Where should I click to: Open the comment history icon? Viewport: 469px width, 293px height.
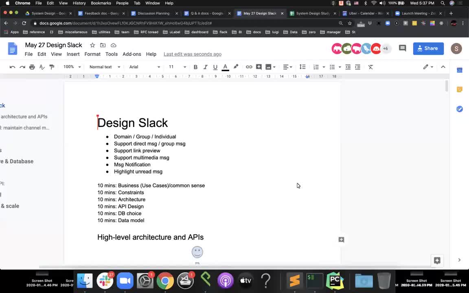(x=402, y=48)
